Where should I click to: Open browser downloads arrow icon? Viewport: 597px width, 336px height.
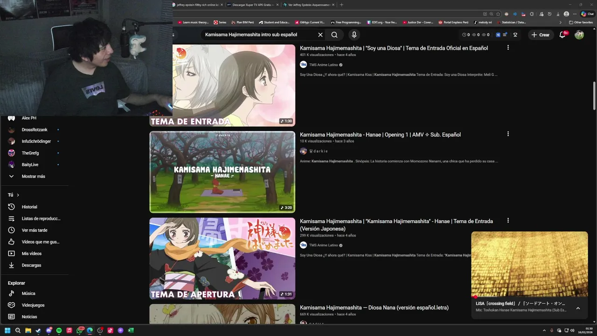pos(558,14)
